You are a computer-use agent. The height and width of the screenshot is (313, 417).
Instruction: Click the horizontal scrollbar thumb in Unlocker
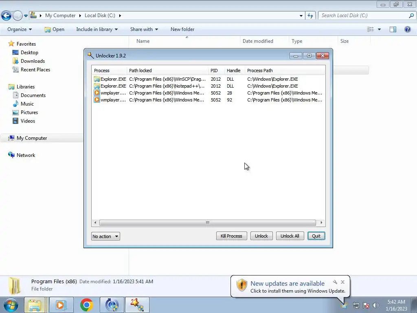[x=207, y=223]
